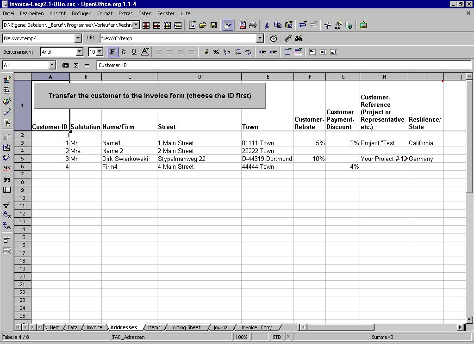Image resolution: width=474 pixels, height=344 pixels.
Task: Select the Percent number format icon
Action: tap(216, 52)
